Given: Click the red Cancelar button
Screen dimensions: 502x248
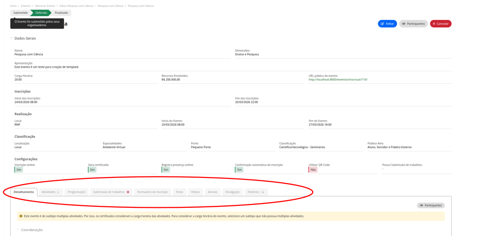Looking at the screenshot, I should (x=440, y=24).
